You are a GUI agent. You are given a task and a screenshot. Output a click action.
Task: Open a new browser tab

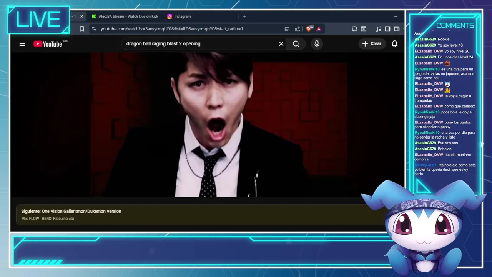tap(244, 17)
